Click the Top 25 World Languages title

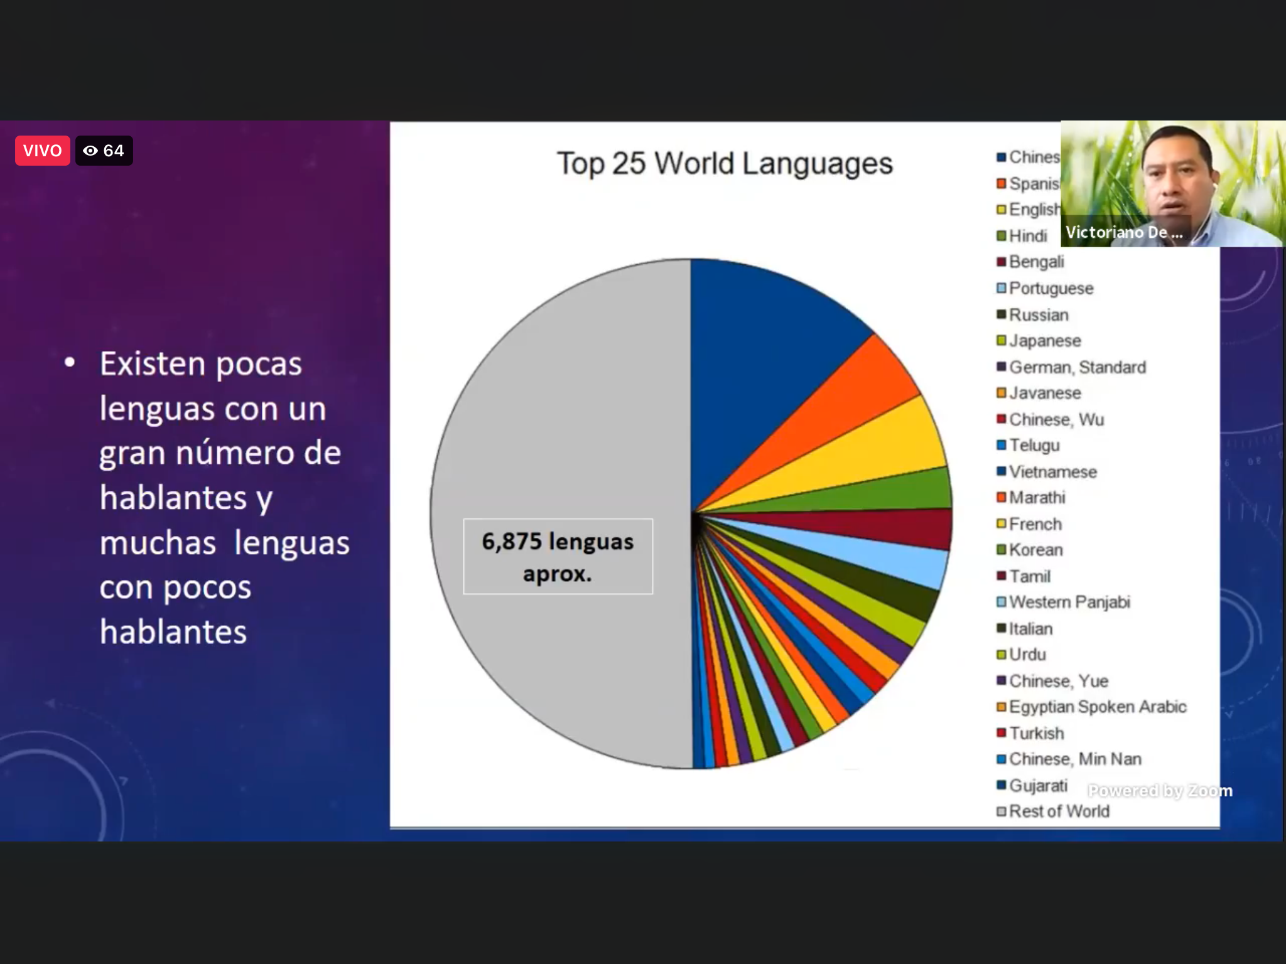point(724,164)
